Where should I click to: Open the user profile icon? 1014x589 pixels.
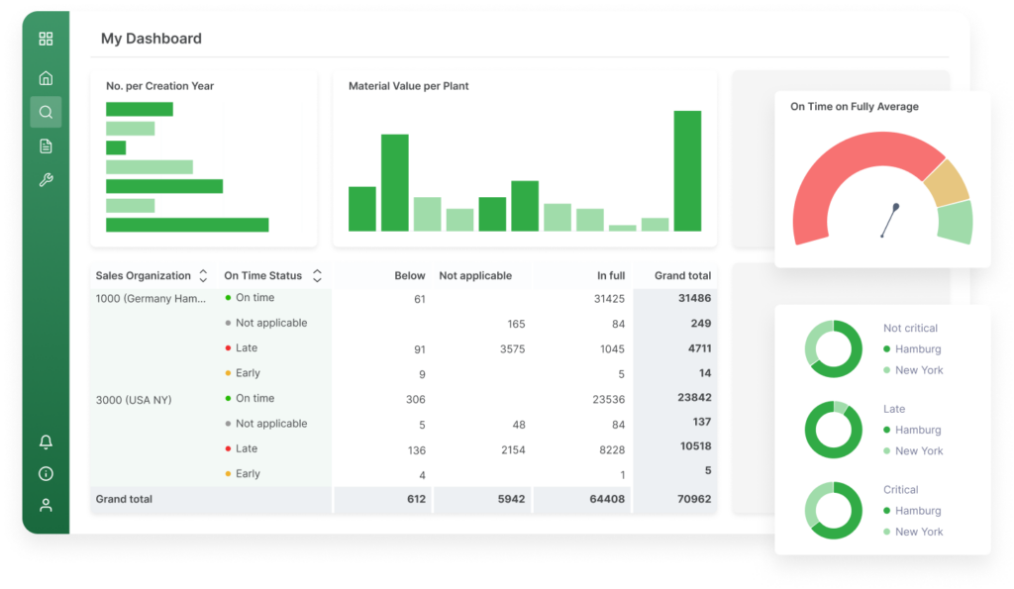click(46, 505)
